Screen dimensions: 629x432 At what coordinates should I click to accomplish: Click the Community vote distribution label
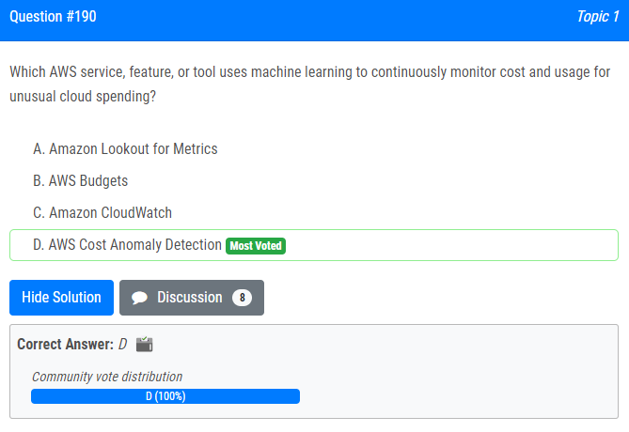click(107, 377)
